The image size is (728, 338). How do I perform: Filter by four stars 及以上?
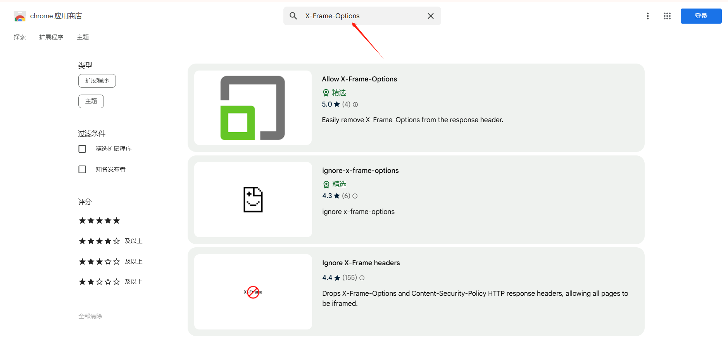coord(110,241)
